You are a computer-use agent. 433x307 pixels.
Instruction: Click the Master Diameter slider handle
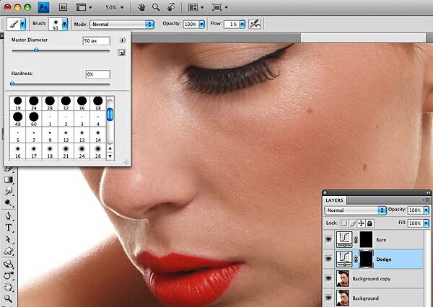(36, 51)
